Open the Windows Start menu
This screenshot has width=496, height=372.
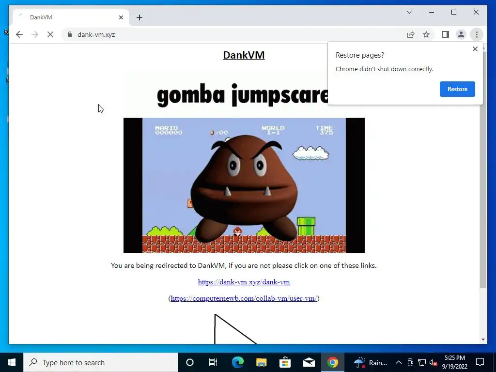[12, 362]
